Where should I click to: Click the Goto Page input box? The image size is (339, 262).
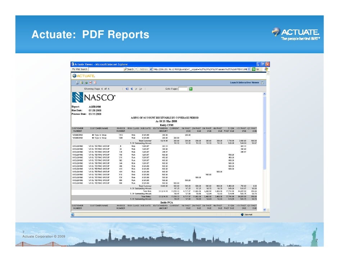point(183,89)
